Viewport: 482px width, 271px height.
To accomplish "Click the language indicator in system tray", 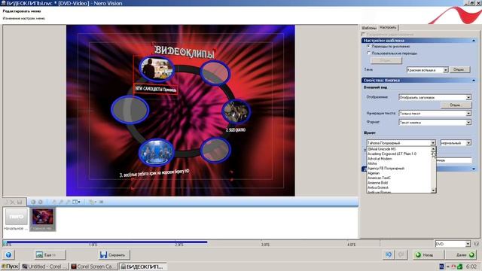I will tap(441, 266).
